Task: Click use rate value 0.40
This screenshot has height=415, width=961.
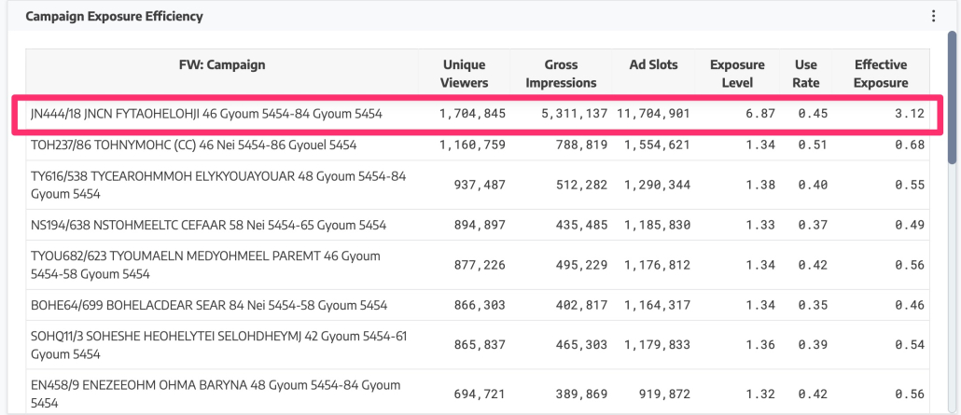Action: [x=813, y=186]
